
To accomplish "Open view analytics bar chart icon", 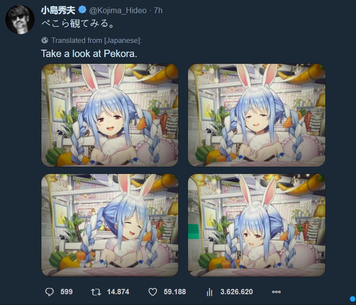I will (209, 292).
